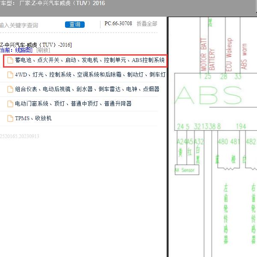Click the Z-中兴汽车-威虎（TUV）-2016 heading
This screenshot has height=257, width=257.
(36, 44)
